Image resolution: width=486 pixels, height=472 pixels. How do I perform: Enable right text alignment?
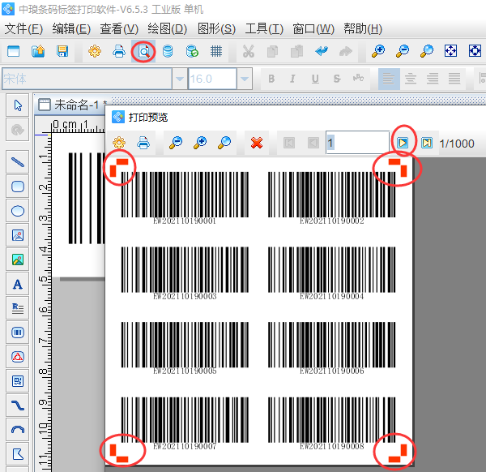(x=433, y=79)
